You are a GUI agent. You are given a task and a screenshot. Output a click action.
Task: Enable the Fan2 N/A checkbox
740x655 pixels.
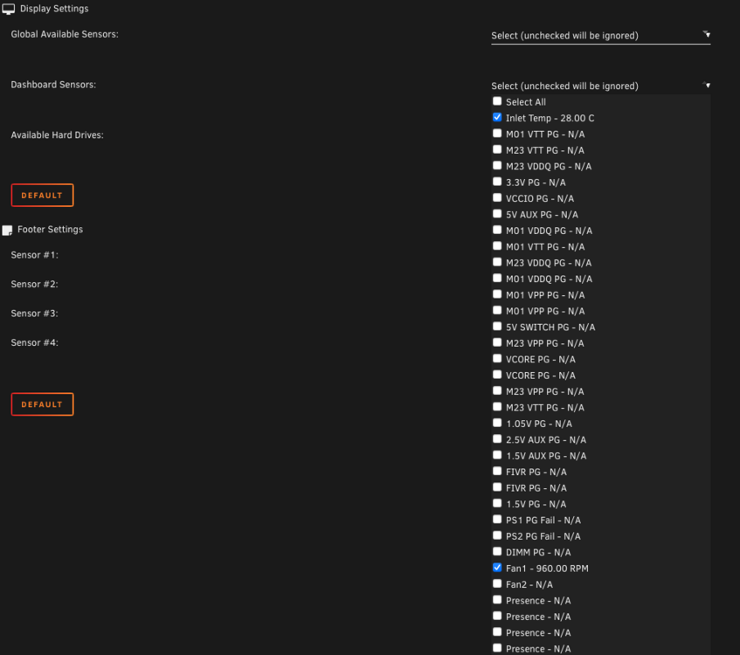pos(497,583)
